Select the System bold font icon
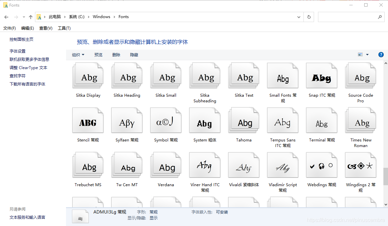The image size is (388, 226). coord(205,120)
